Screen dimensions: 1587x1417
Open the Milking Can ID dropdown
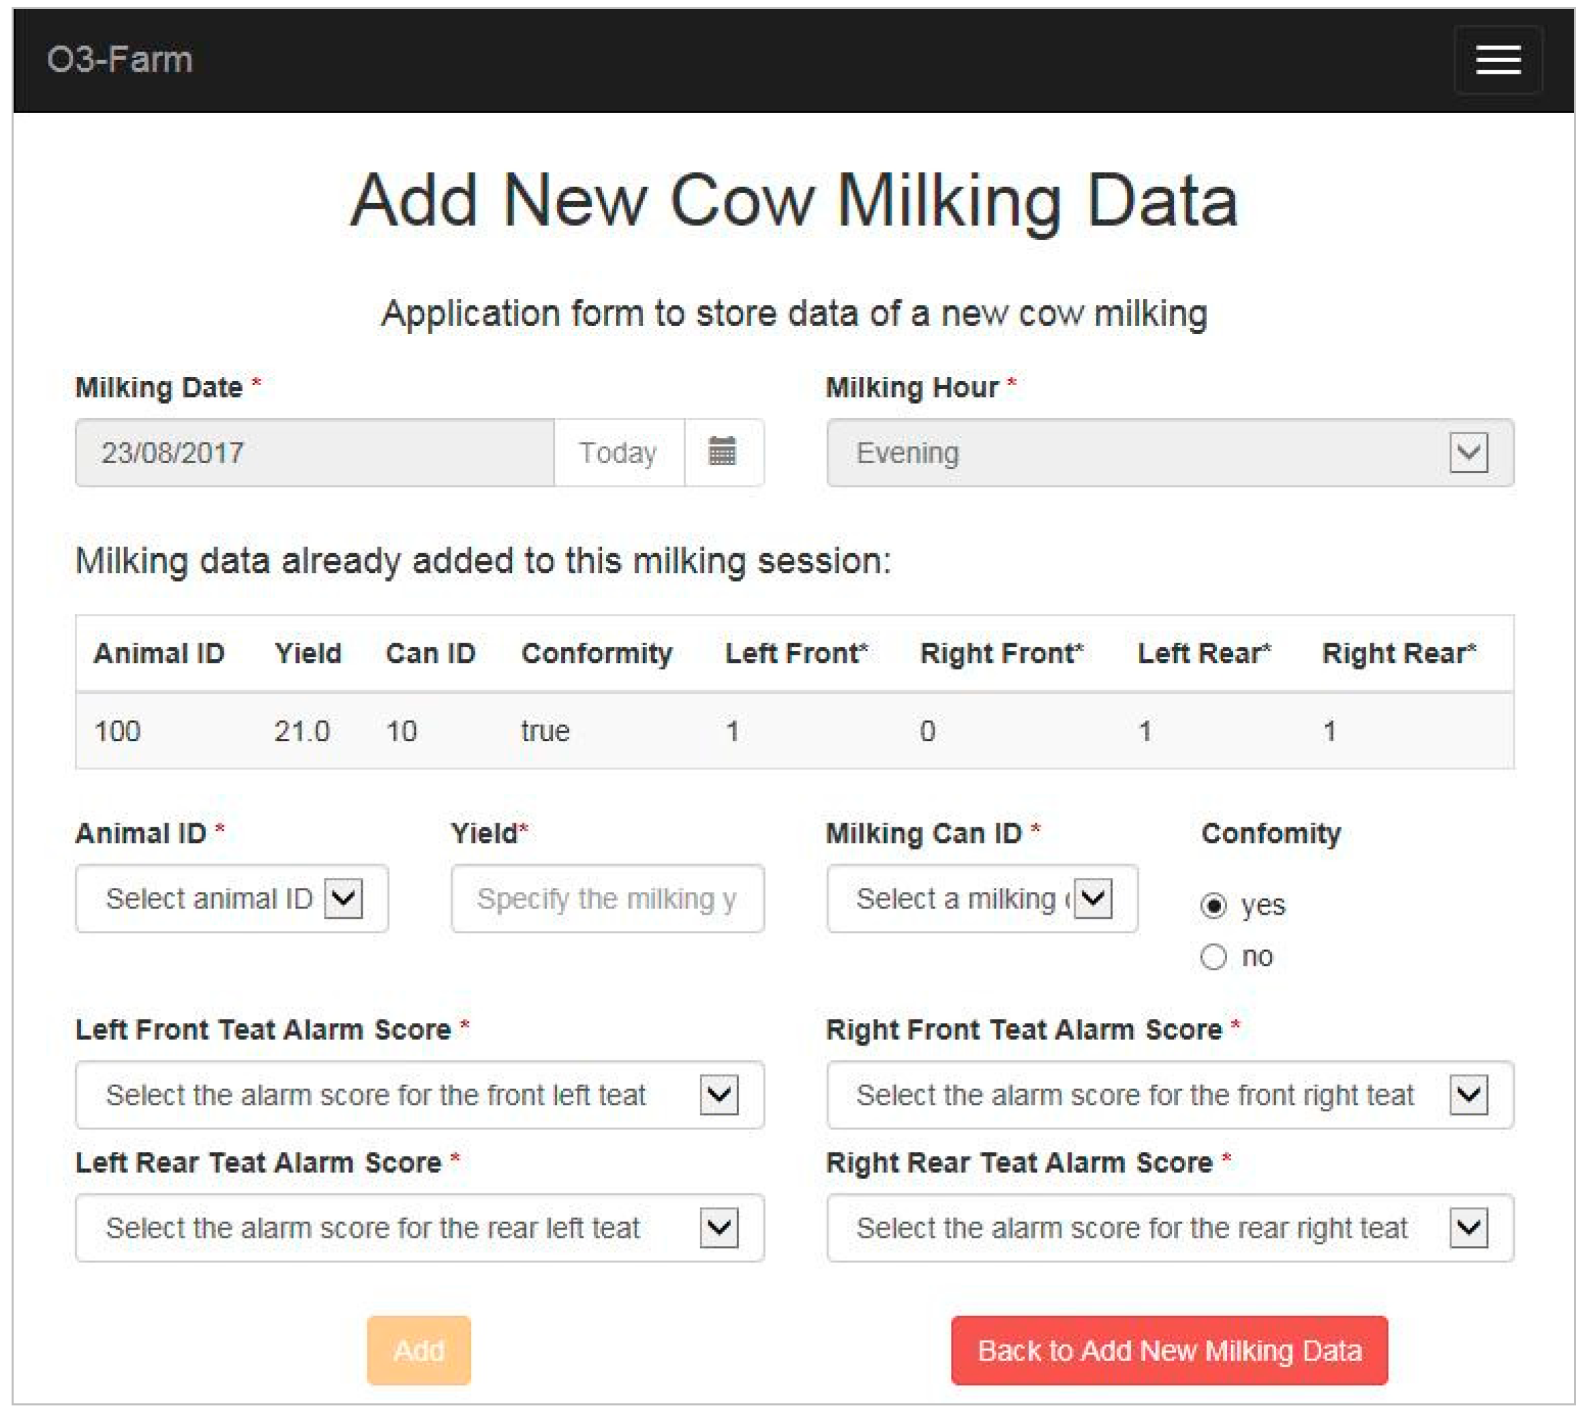pos(982,898)
